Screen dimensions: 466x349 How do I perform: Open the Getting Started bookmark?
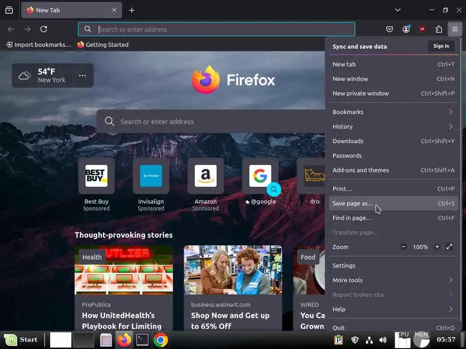(103, 45)
